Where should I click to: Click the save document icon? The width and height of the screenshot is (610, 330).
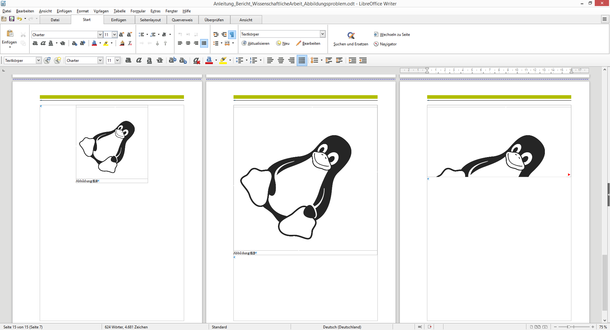click(12, 19)
